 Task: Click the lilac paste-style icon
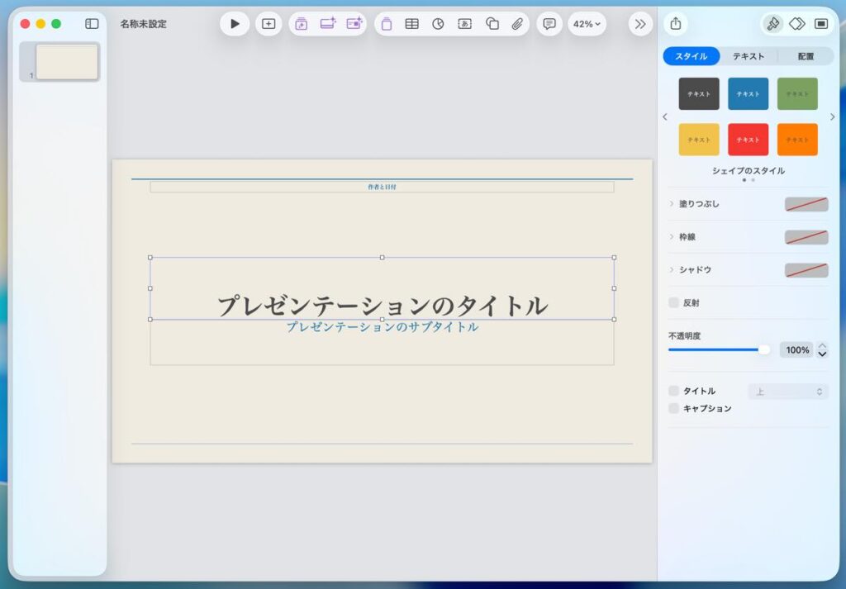(x=387, y=24)
